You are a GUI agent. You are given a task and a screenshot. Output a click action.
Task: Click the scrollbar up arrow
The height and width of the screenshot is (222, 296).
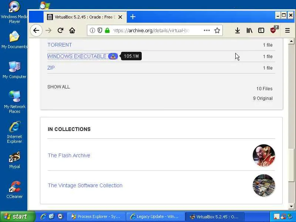291,41
